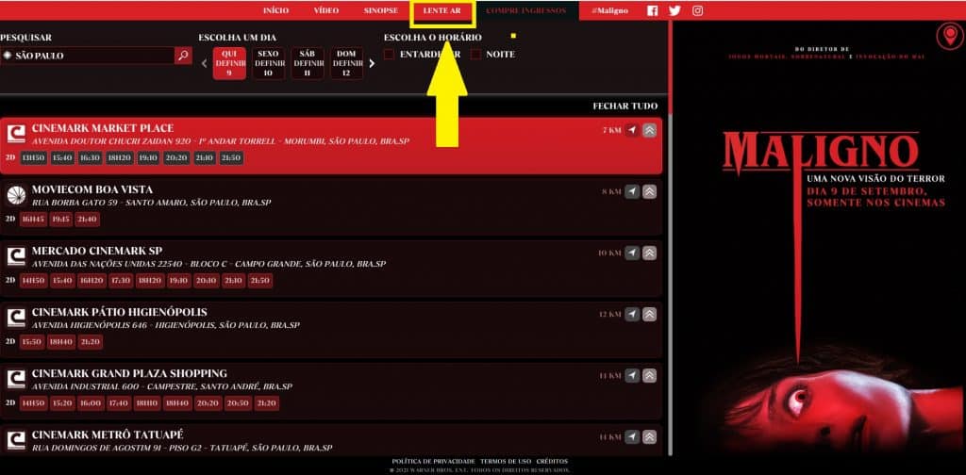The height and width of the screenshot is (475, 966).
Task: Pick 16H45 showtime at Moviecom Boa Vista
Action: pyautogui.click(x=33, y=220)
